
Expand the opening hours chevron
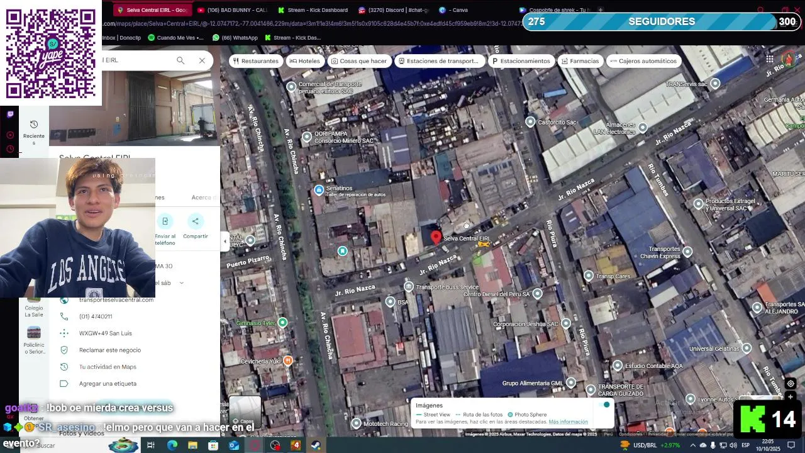point(181,283)
